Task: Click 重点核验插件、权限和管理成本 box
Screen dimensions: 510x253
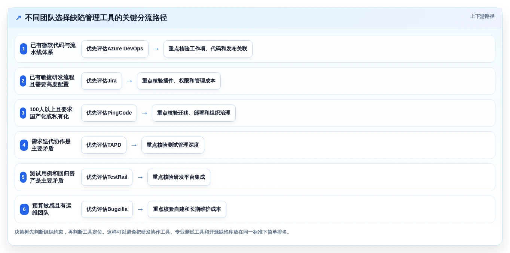Action: click(x=179, y=81)
